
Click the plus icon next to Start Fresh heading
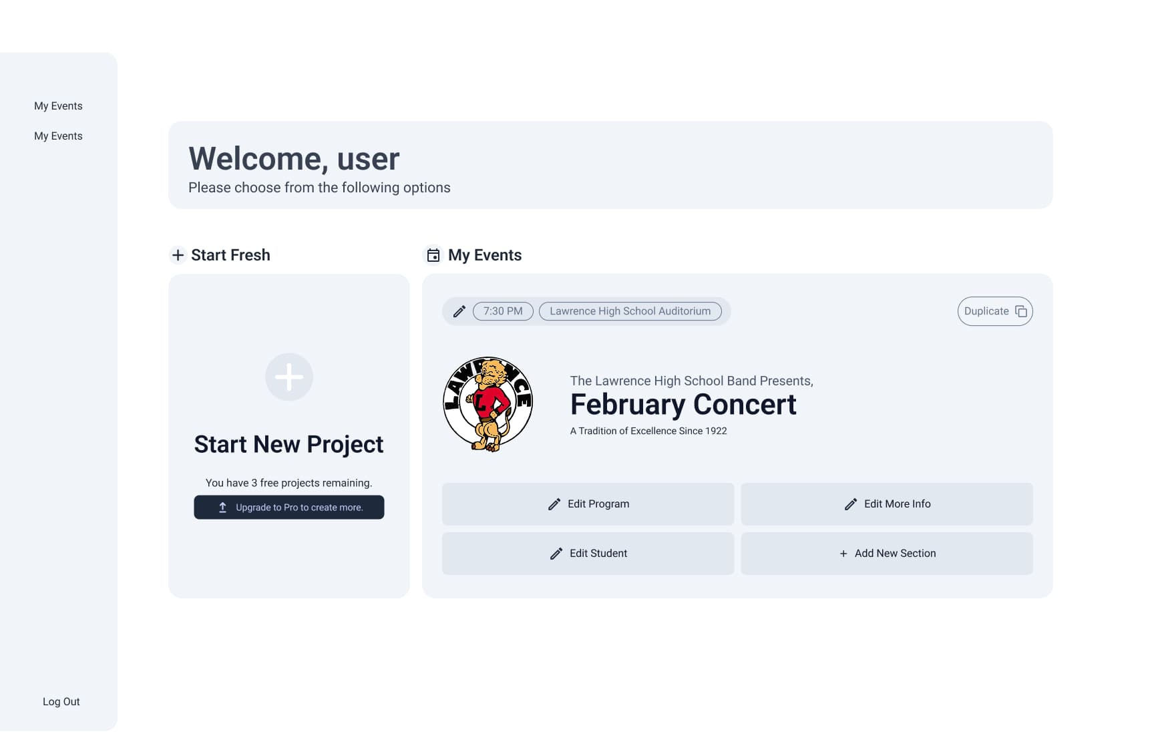pyautogui.click(x=178, y=255)
